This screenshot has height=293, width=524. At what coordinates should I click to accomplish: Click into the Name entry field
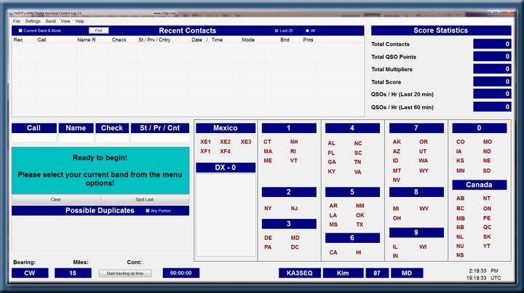point(76,138)
